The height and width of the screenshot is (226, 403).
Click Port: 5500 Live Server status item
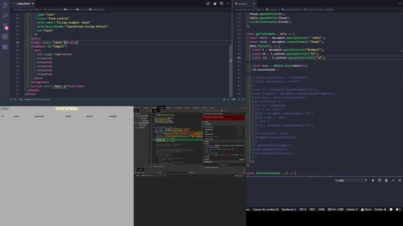point(336,209)
